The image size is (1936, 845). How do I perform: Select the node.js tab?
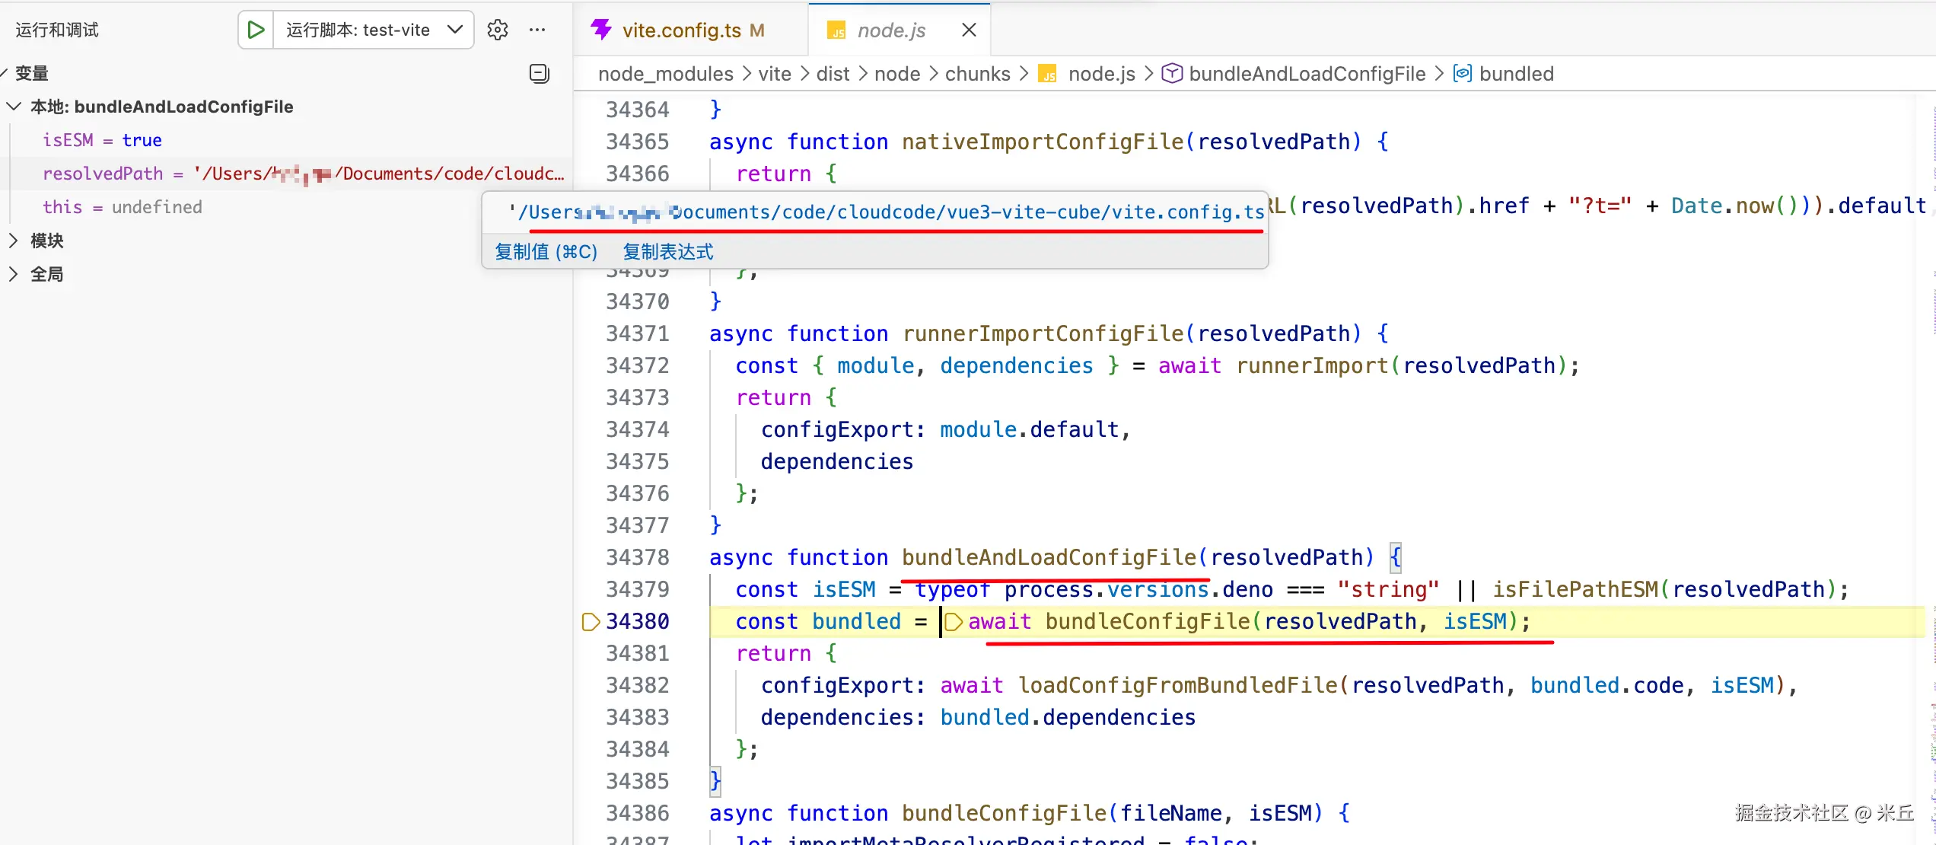point(890,30)
